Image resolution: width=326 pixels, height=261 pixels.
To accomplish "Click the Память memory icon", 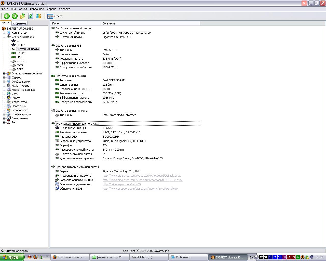I will (13, 53).
